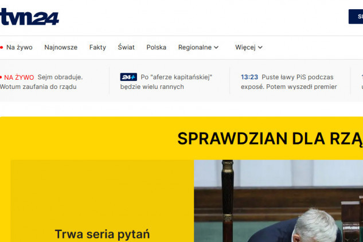Click the red live dot beside Na żywo
363x242 pixels.
pos(2,48)
